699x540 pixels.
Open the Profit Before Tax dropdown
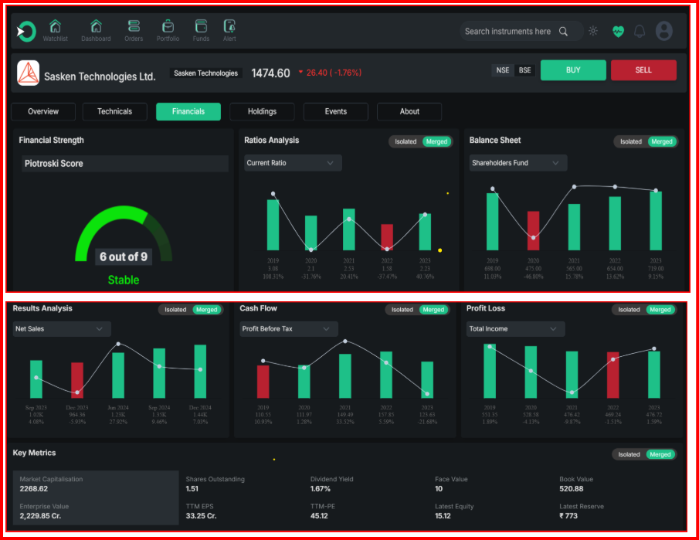tap(289, 329)
